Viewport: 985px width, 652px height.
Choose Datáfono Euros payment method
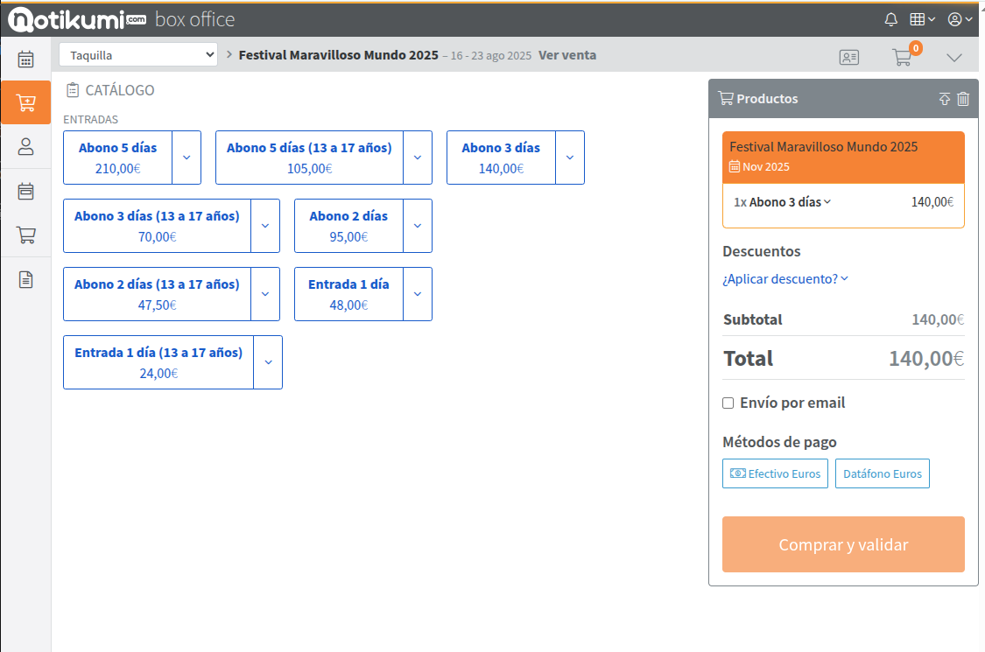(x=882, y=473)
